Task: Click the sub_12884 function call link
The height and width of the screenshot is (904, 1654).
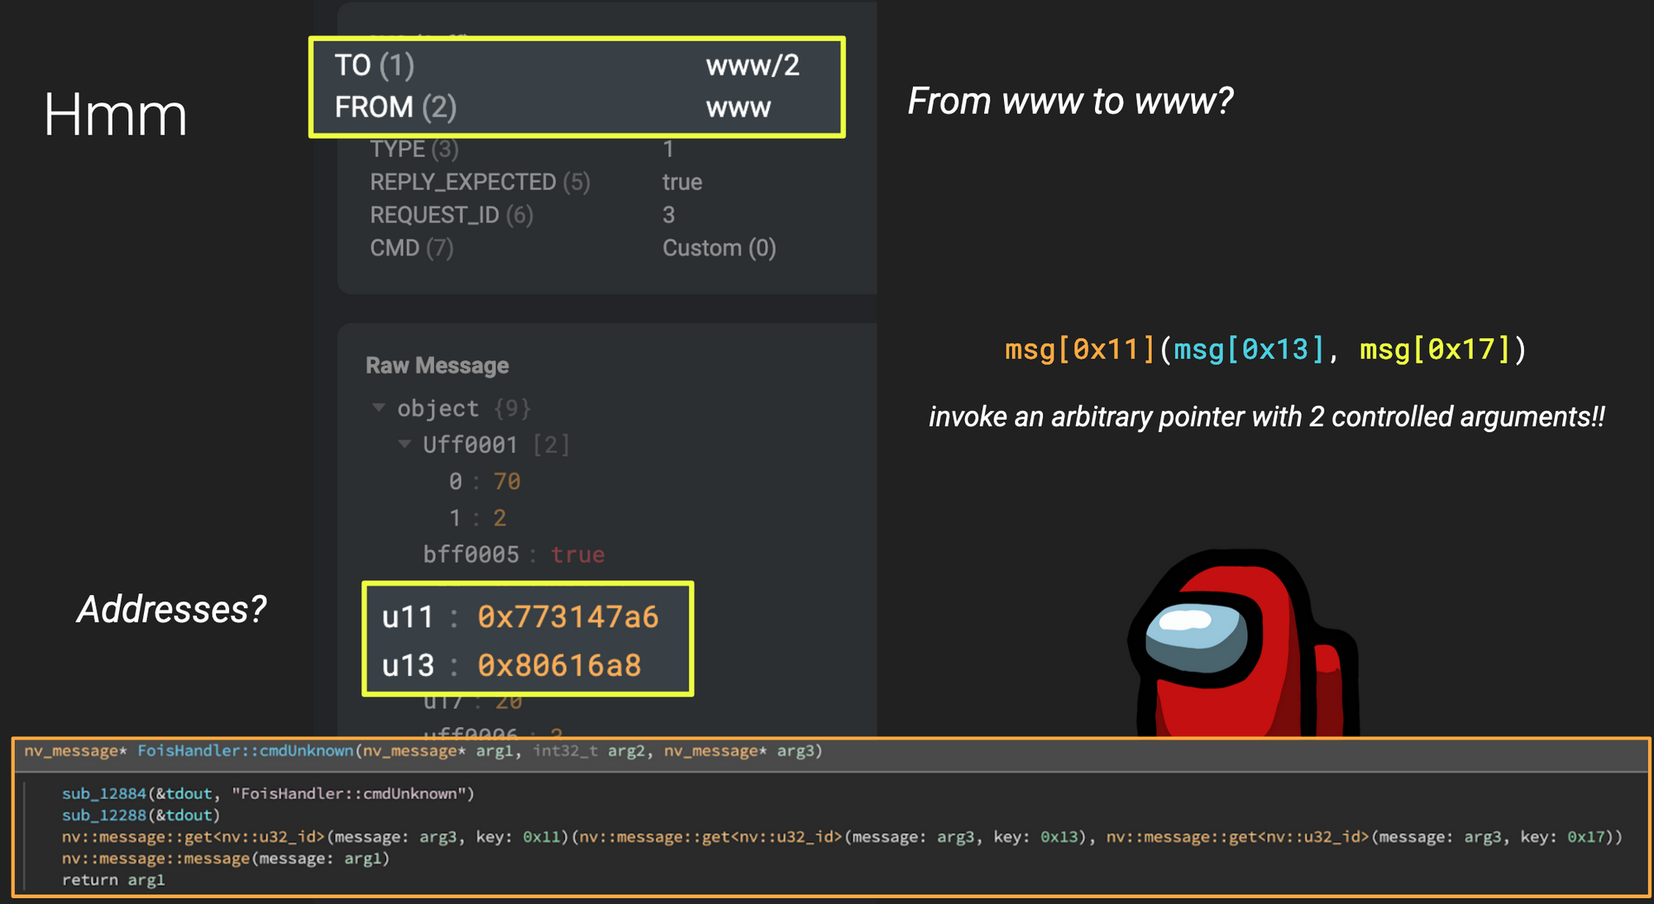Action: click(x=103, y=793)
